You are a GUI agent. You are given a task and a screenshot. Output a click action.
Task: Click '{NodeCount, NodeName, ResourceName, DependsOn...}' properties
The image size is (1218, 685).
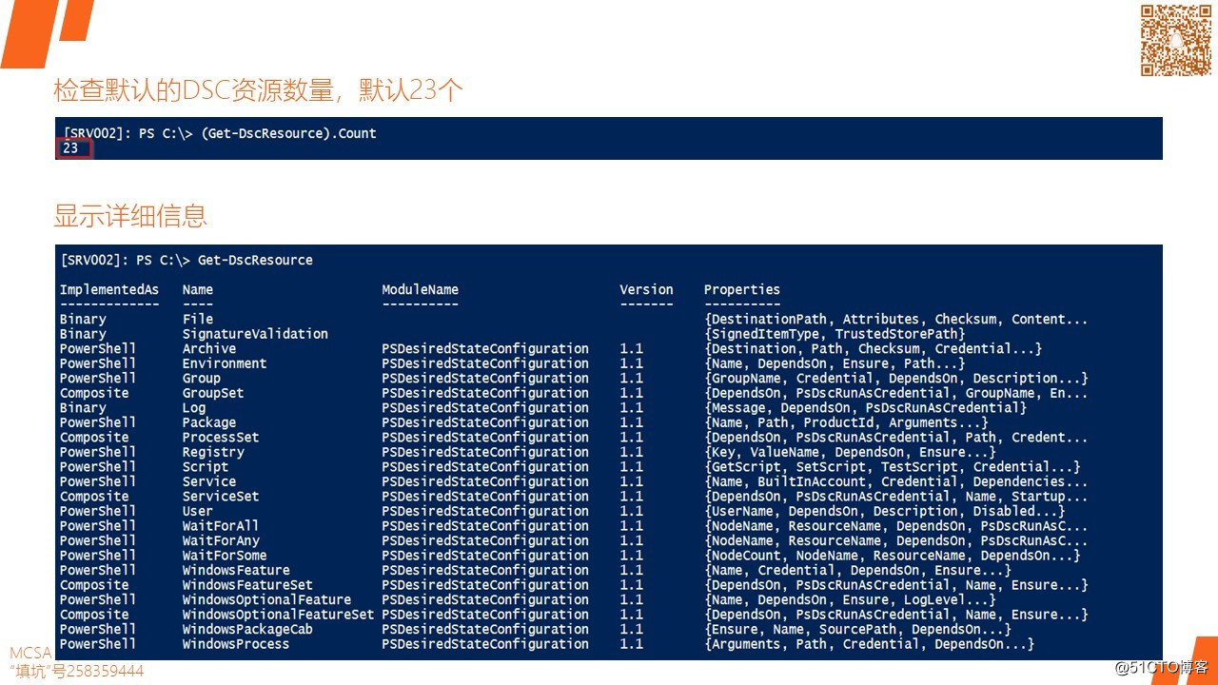click(x=893, y=556)
